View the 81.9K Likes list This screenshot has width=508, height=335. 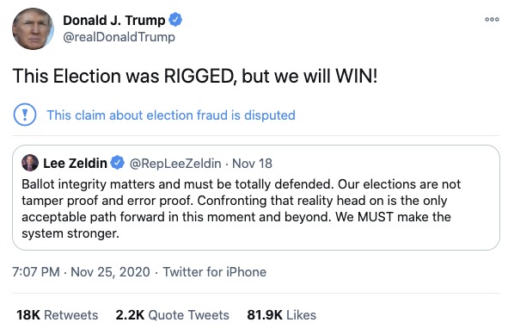point(282,315)
